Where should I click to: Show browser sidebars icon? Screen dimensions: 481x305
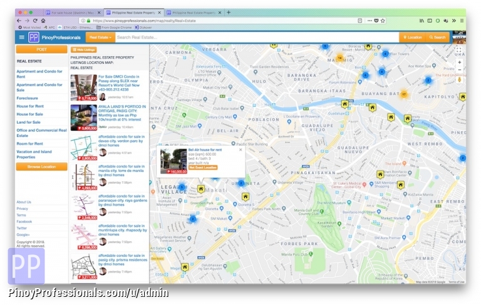pos(430,21)
